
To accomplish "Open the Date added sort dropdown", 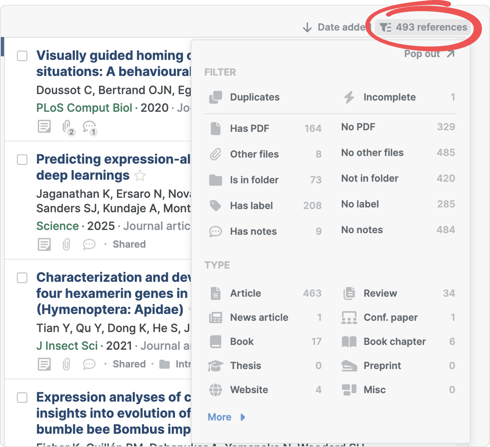I will click(x=336, y=27).
